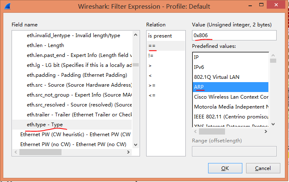Click the Range (offset:length) input box

click(x=234, y=151)
